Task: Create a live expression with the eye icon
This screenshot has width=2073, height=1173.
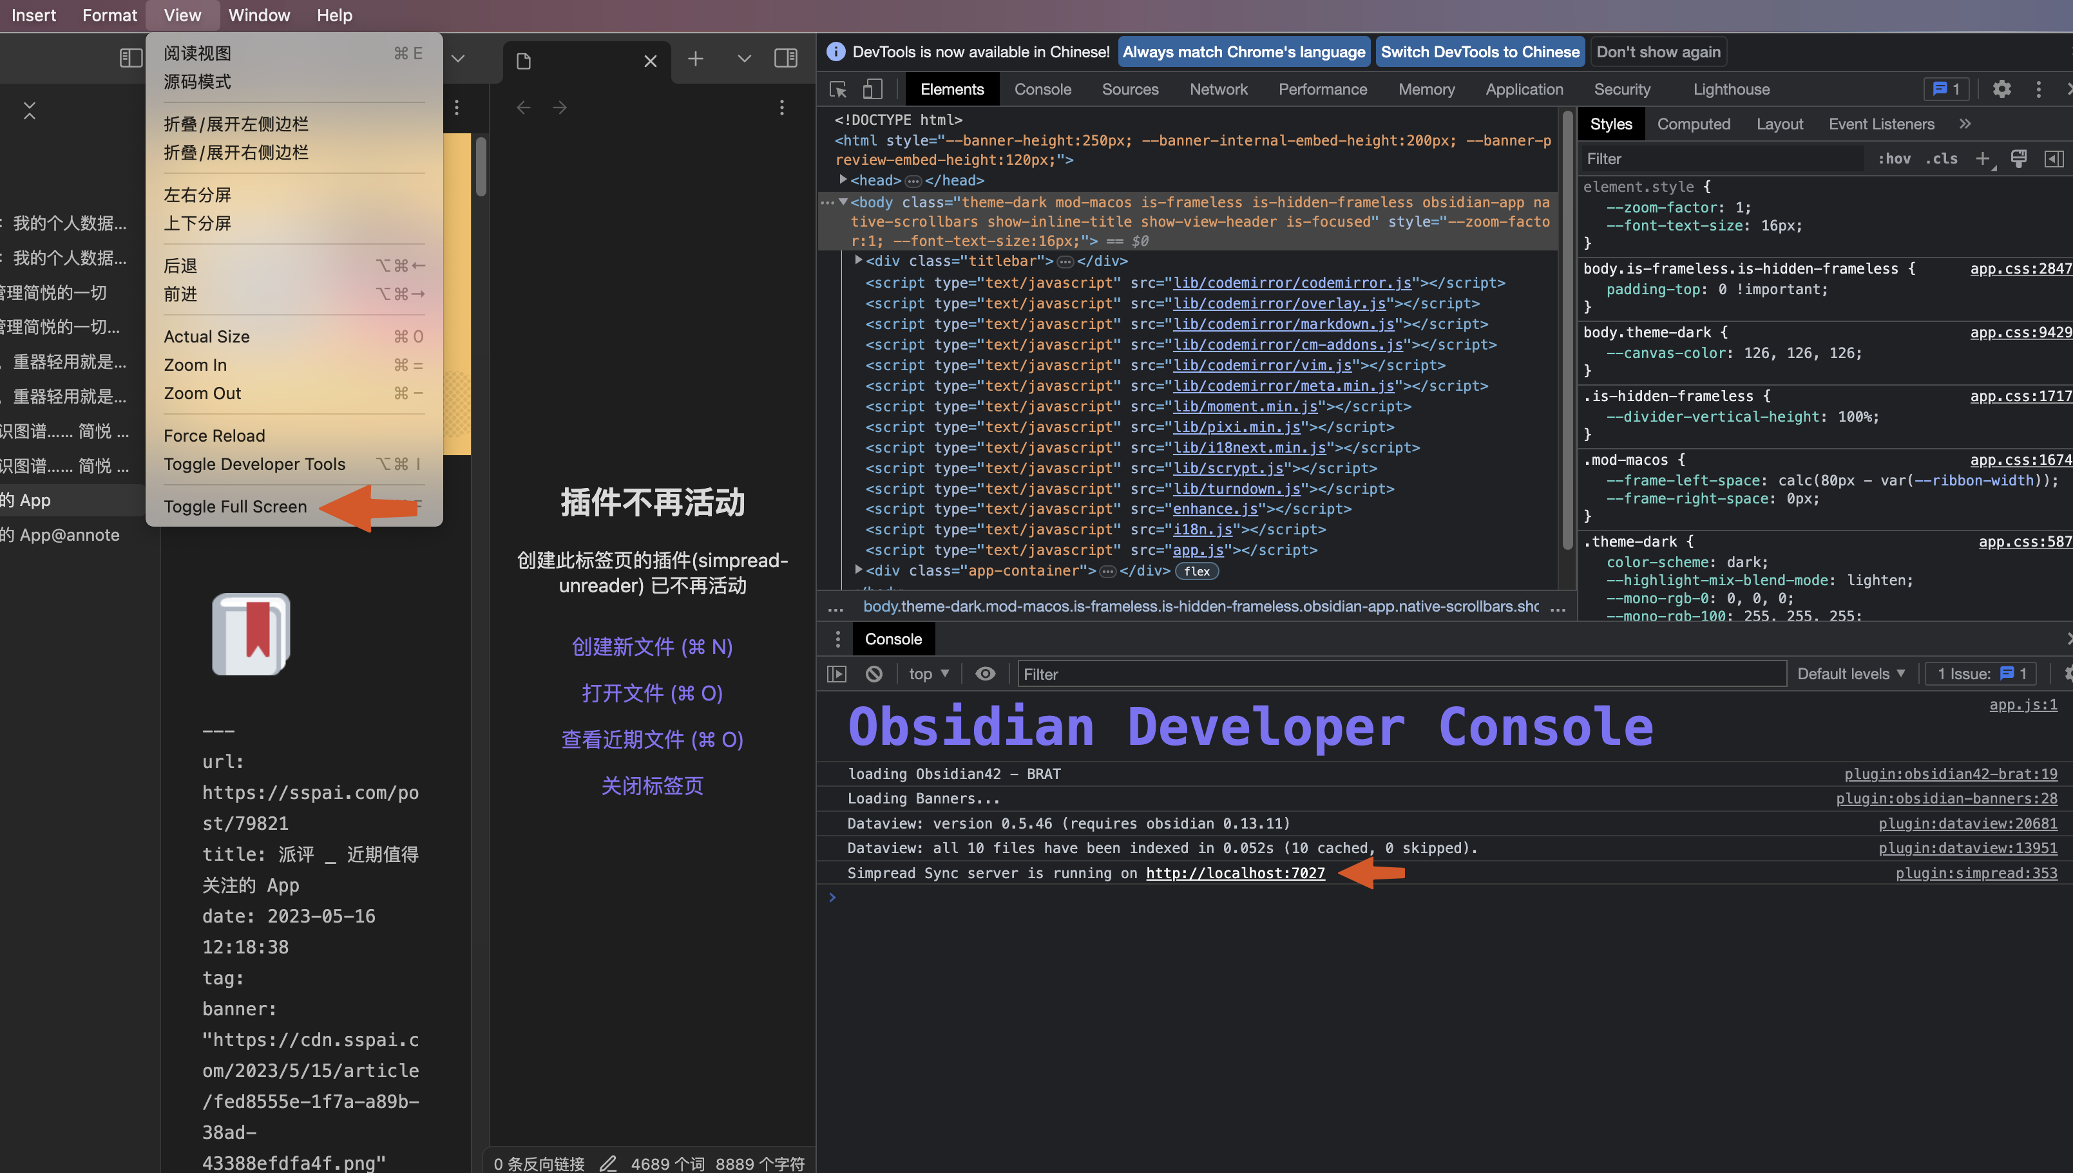Action: [x=985, y=673]
